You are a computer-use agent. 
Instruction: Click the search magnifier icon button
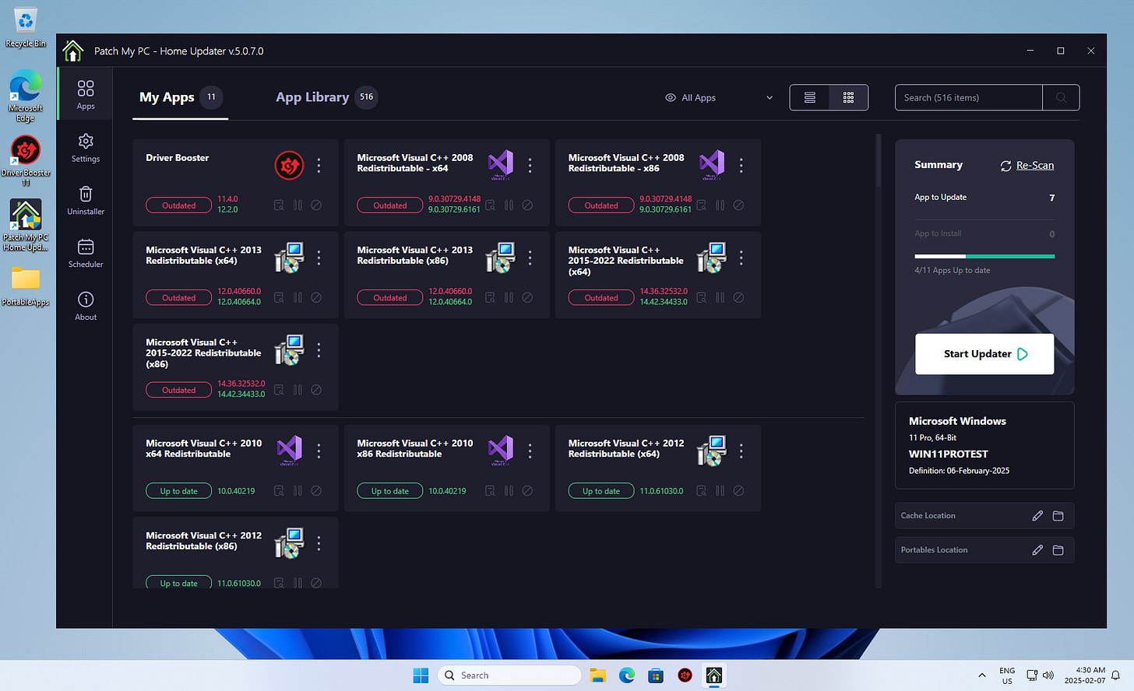[1061, 97]
